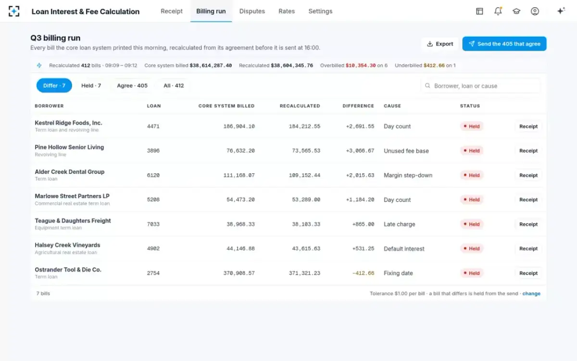This screenshot has width=577, height=361.
Task: Sort by the Loan column header
Action: (154, 106)
